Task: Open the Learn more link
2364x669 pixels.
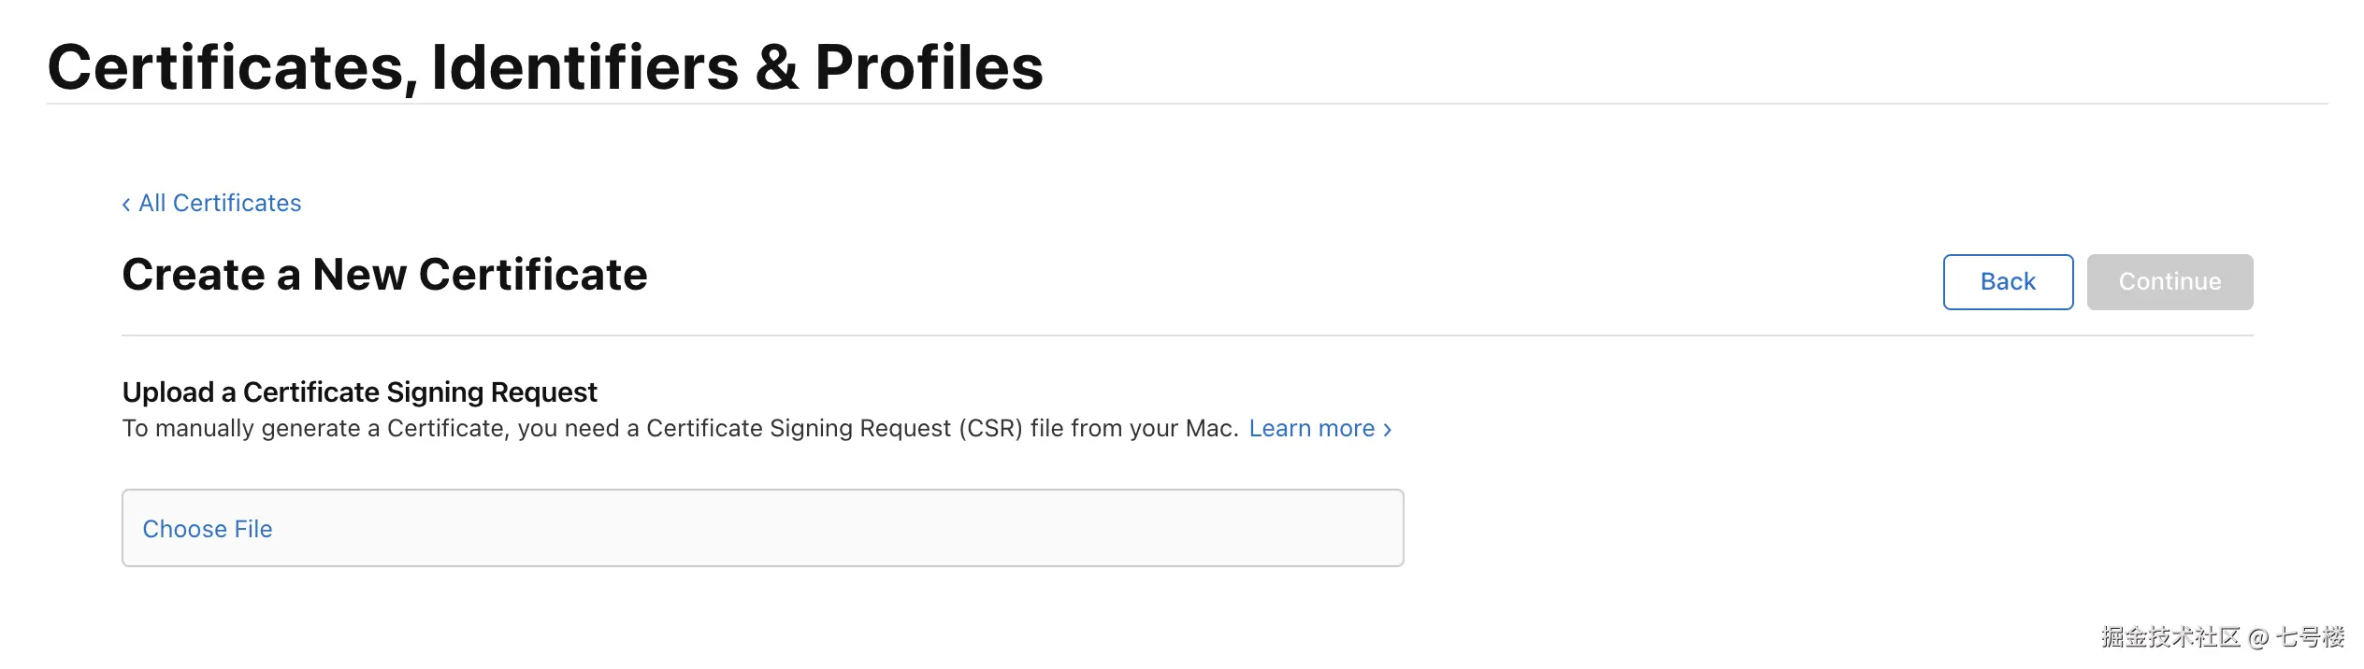Action: tap(1311, 429)
